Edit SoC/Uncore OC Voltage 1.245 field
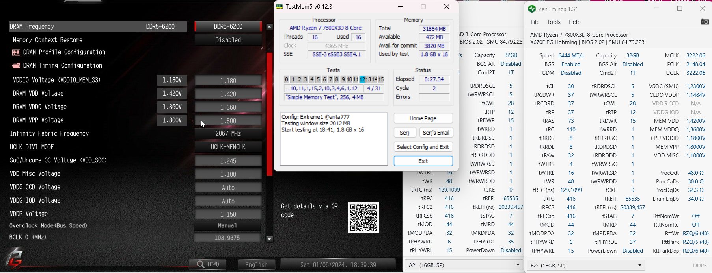This screenshot has height=273, width=712. point(228,161)
